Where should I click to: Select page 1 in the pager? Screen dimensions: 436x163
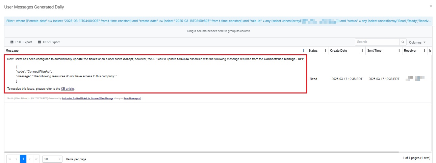pos(23,159)
